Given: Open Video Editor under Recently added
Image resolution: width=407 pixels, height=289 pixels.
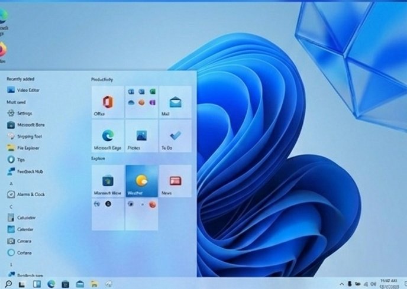Looking at the screenshot, I should tap(23, 90).
